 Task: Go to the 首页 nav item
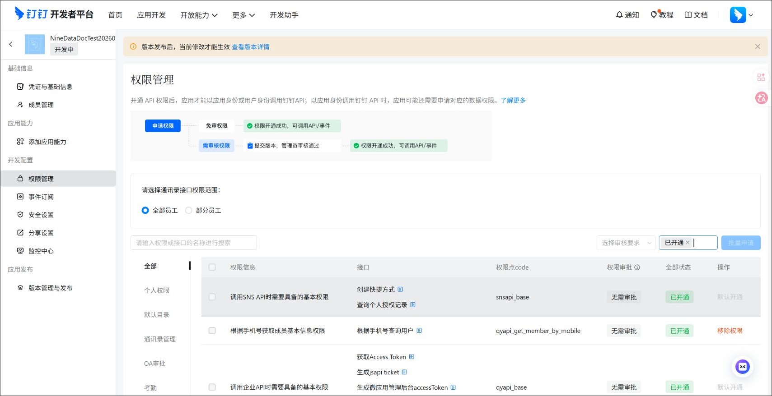click(x=115, y=15)
